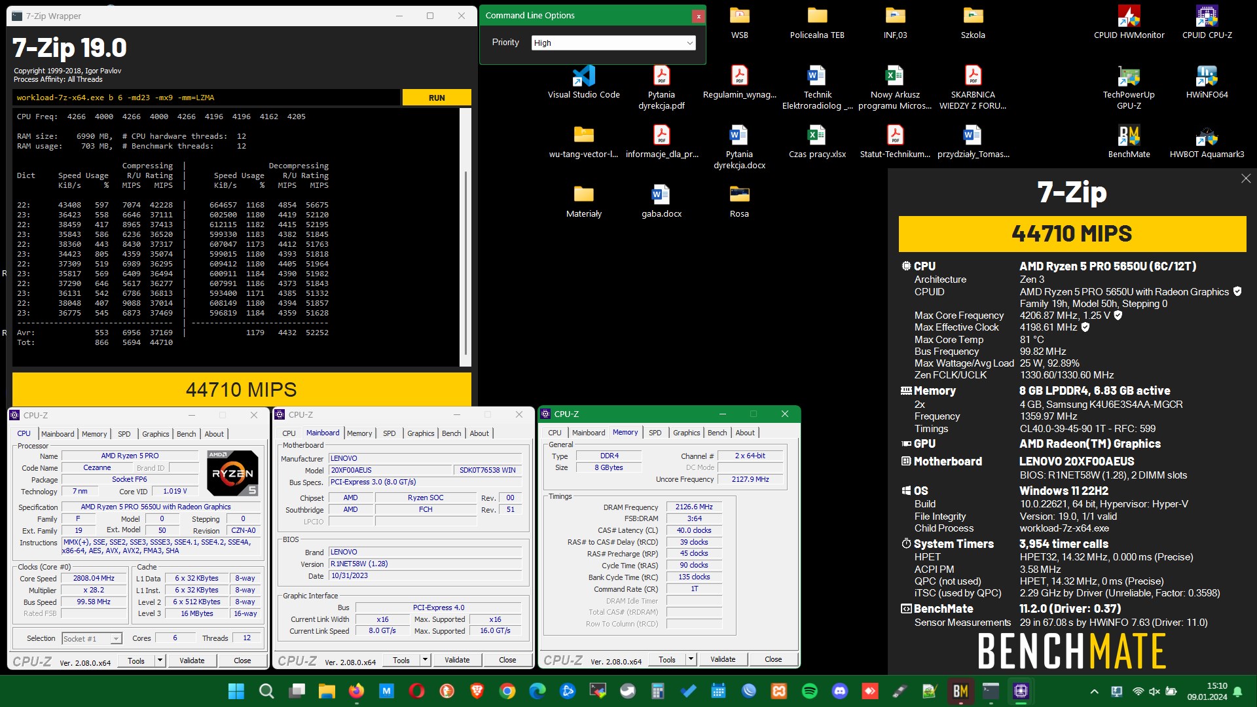
Task: Open Google Chrome from taskbar
Action: tap(507, 691)
